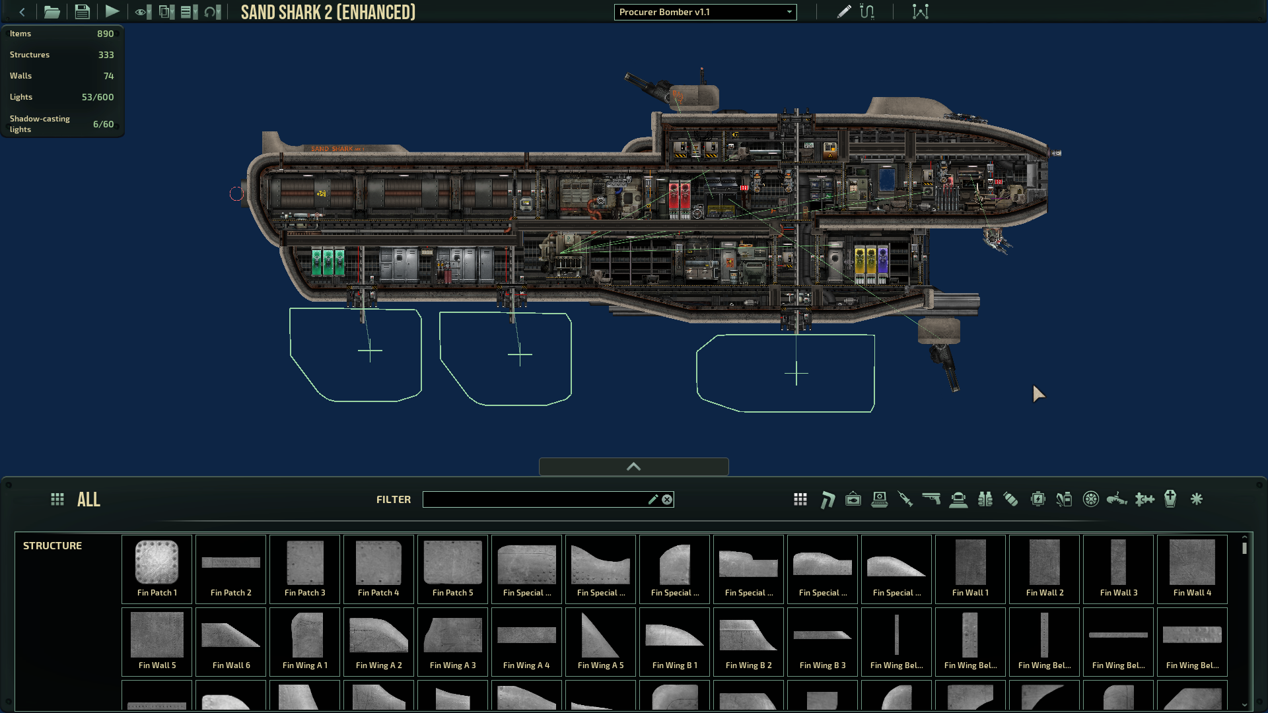
Task: Switch to wiring mode icon
Action: pyautogui.click(x=867, y=12)
